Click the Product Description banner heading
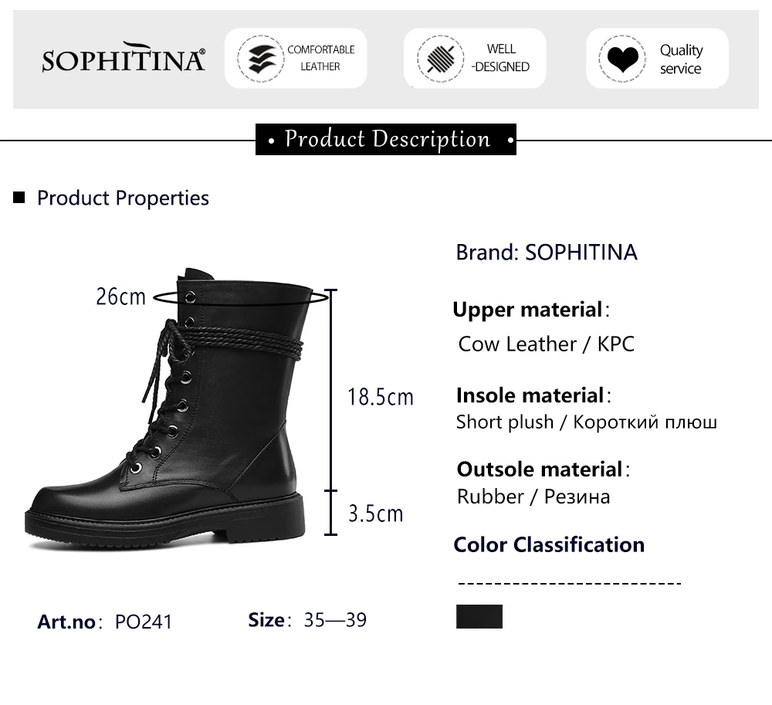772x705 pixels. 386,139
